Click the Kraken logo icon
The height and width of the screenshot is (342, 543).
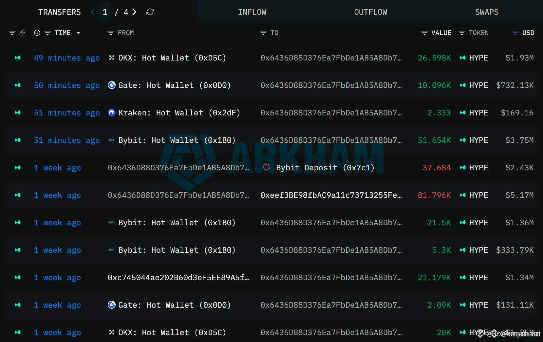point(112,113)
